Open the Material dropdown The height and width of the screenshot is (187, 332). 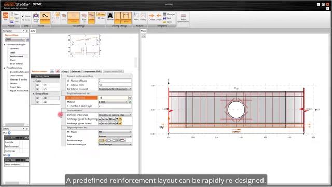[113, 102]
